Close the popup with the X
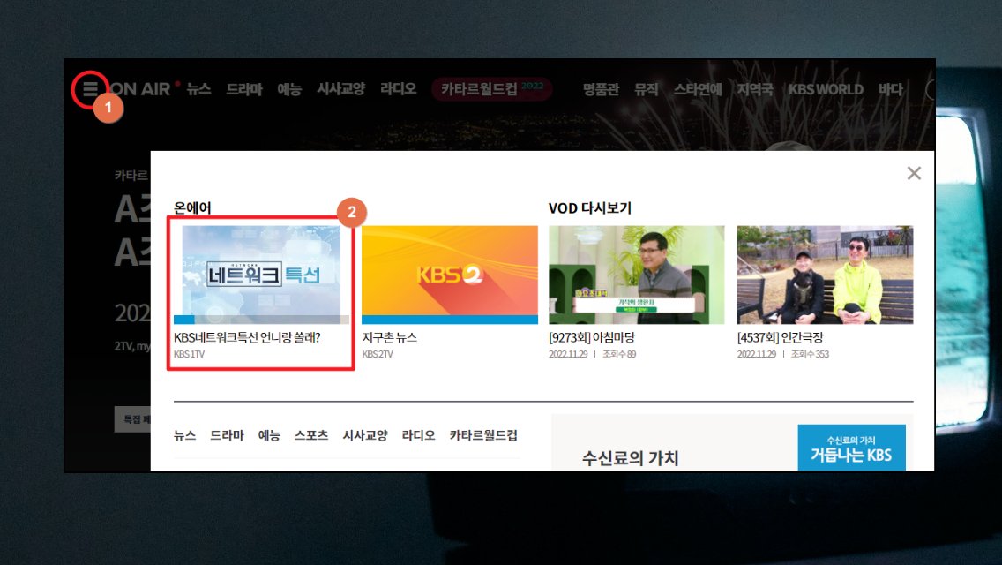Viewport: 1002px width, 565px height. pyautogui.click(x=914, y=173)
